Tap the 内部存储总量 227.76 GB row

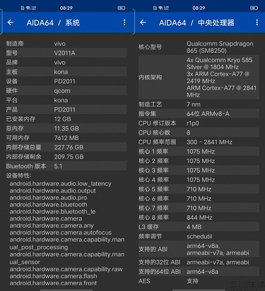coord(66,147)
